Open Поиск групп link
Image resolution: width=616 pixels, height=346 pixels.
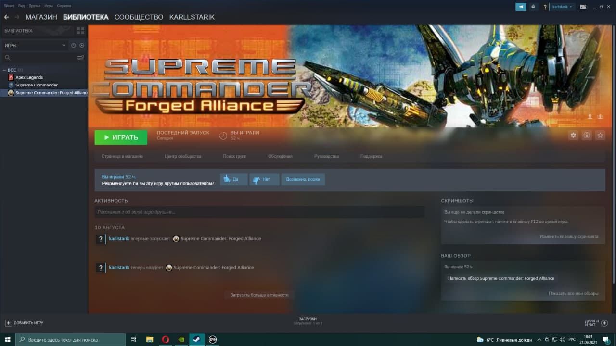pyautogui.click(x=235, y=156)
